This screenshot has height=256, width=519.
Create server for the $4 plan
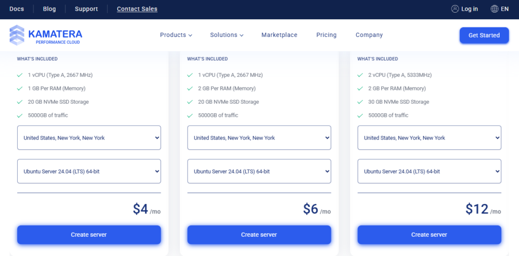tap(89, 235)
